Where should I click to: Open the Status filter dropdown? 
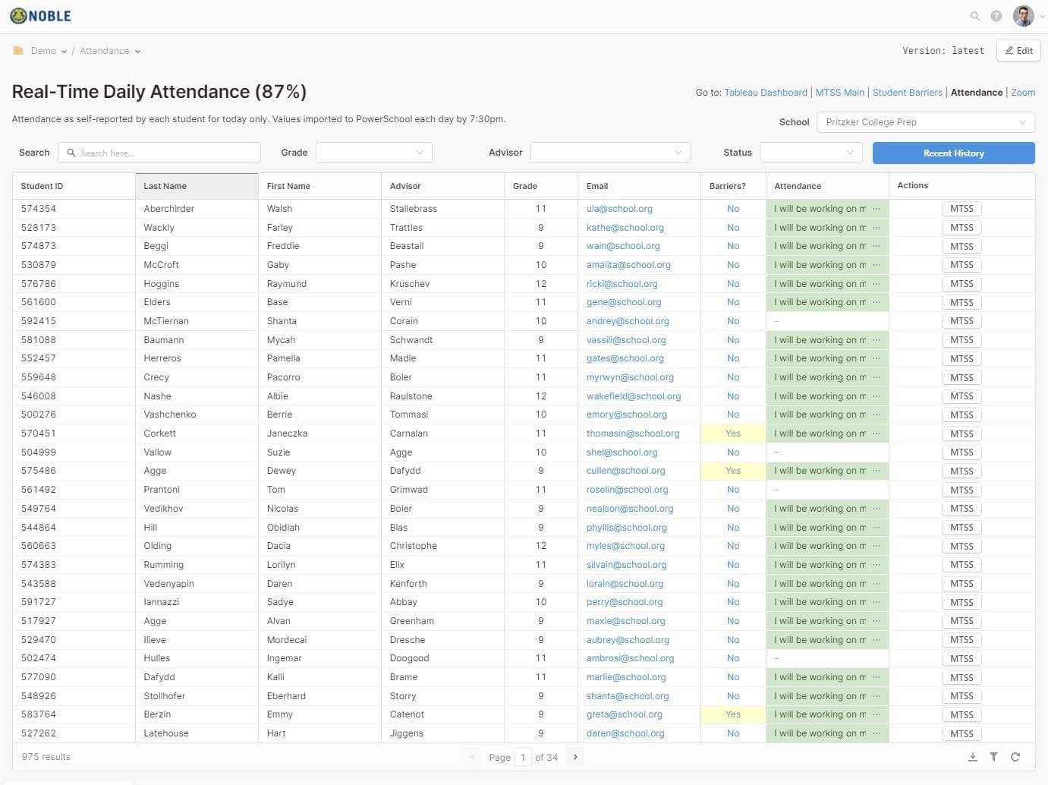pyautogui.click(x=810, y=153)
